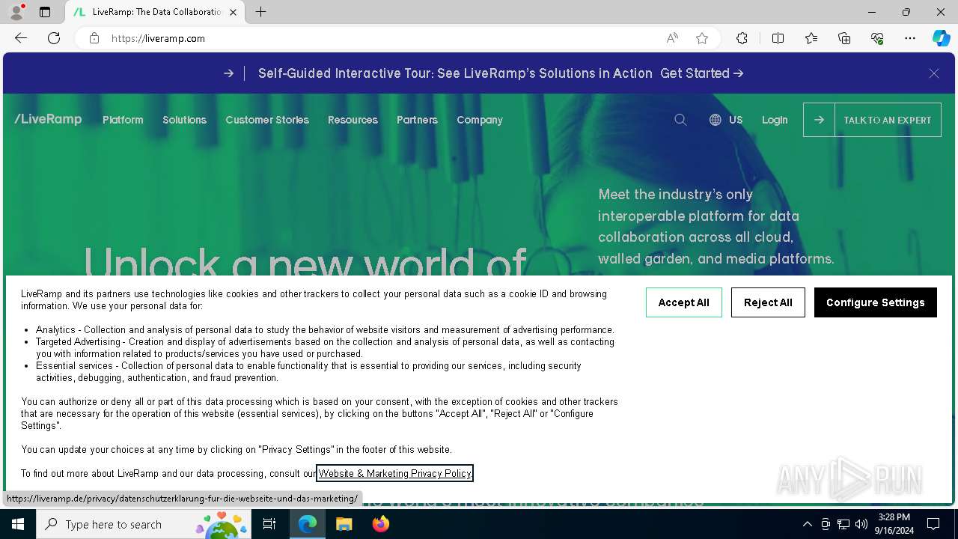Open Edge Settings and more menu
The width and height of the screenshot is (958, 539).
(910, 38)
